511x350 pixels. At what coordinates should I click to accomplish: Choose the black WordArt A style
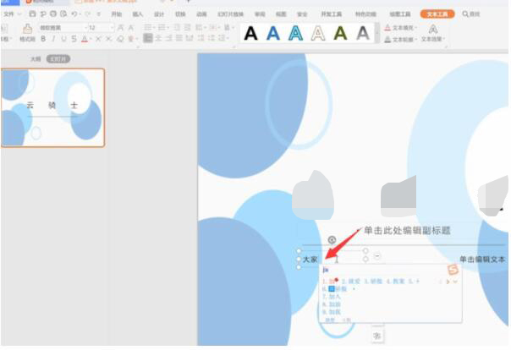tap(250, 33)
